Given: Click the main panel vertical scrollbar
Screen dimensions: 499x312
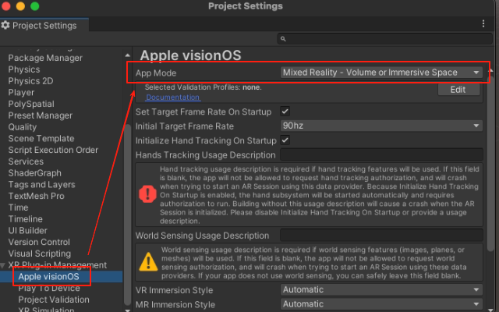Looking at the screenshot, I should click(491, 162).
